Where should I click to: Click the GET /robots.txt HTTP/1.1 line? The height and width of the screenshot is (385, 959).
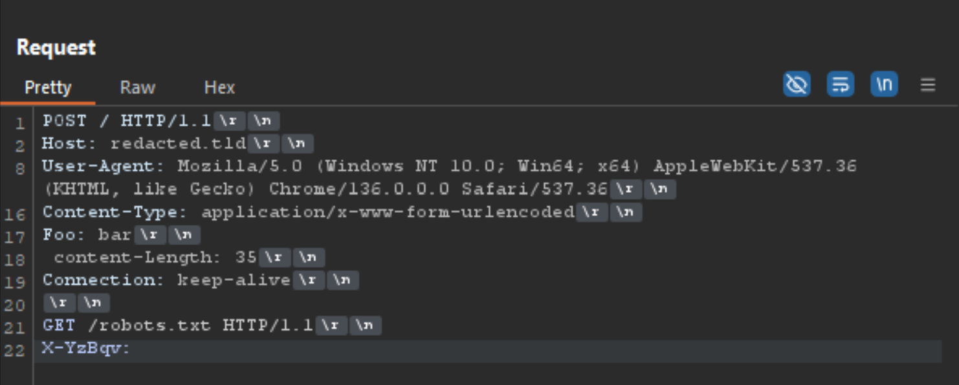coord(179,325)
